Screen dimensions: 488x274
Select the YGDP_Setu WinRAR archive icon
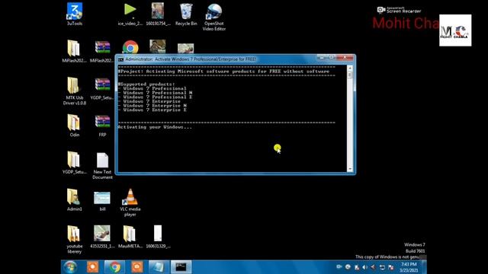[102, 88]
